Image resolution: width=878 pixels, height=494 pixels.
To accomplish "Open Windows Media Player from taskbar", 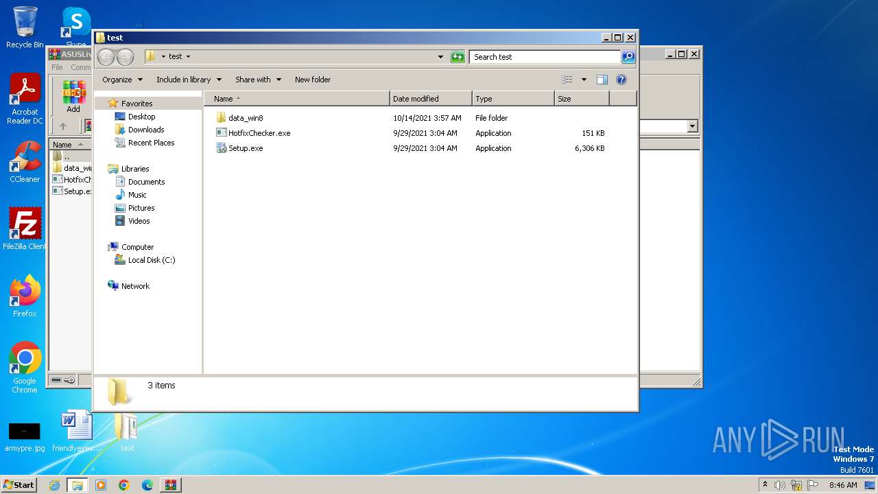I will coord(101,485).
